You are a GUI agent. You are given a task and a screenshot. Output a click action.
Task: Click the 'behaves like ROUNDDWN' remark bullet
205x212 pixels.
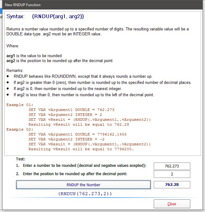(x=83, y=76)
